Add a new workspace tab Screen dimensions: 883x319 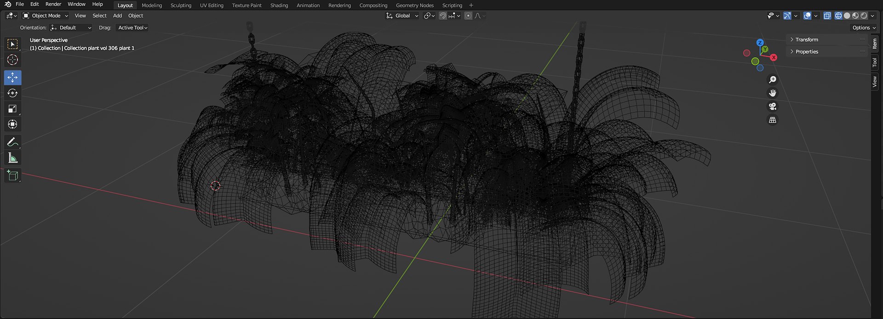point(471,6)
